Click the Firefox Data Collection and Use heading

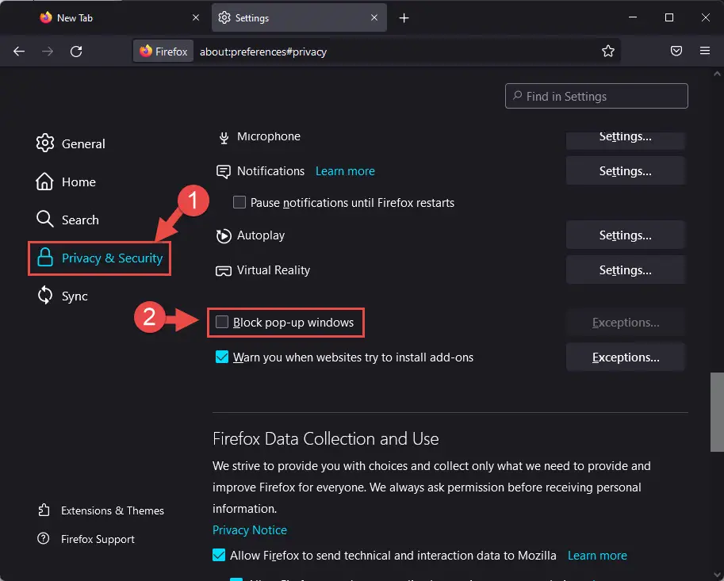coord(326,438)
